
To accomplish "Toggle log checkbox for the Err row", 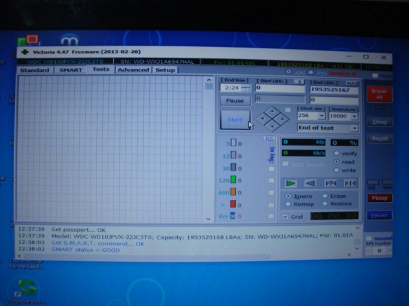I will pos(271,216).
